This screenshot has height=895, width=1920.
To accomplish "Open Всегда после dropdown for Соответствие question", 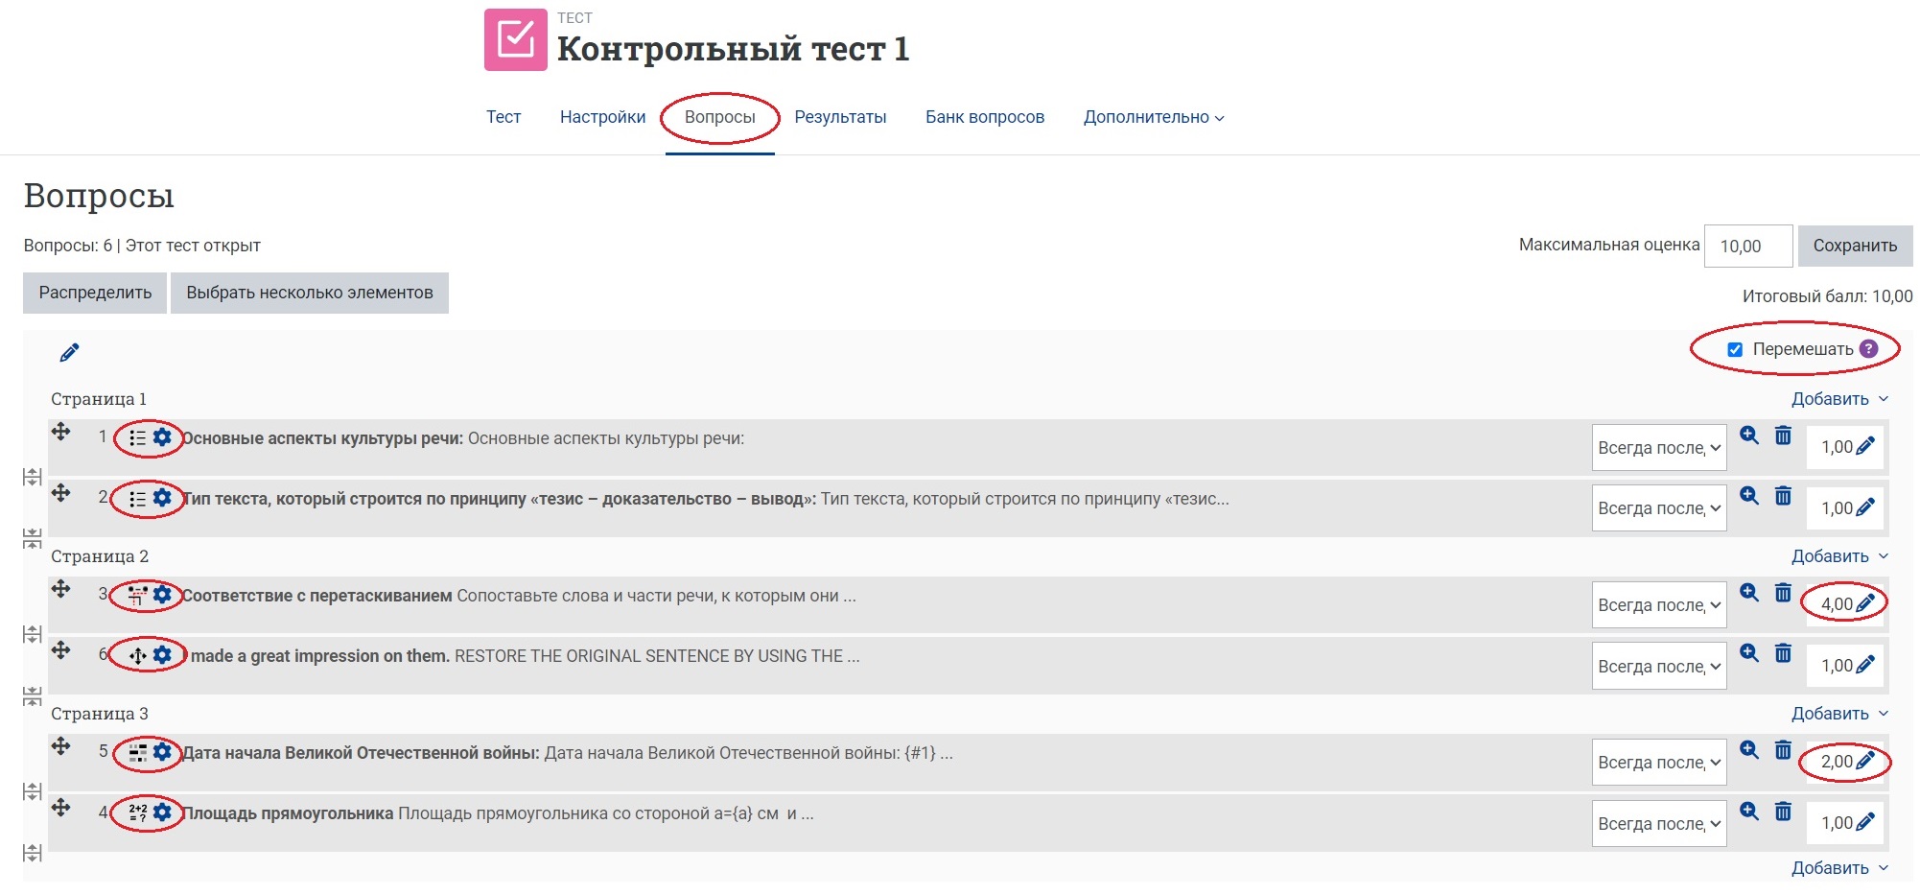I will [x=1659, y=605].
